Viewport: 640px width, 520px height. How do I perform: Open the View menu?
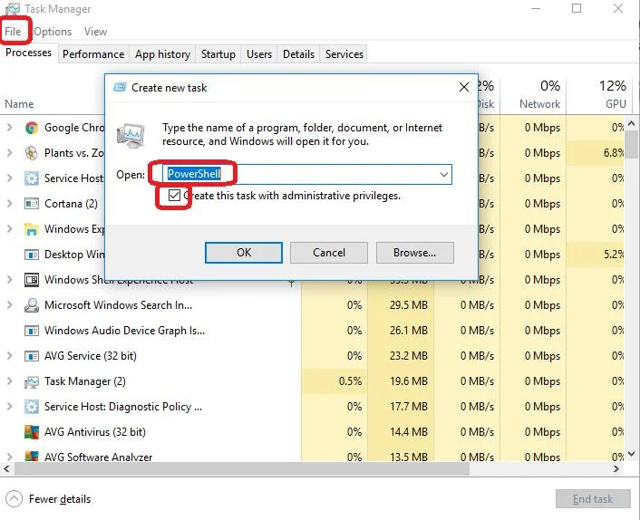tap(95, 32)
